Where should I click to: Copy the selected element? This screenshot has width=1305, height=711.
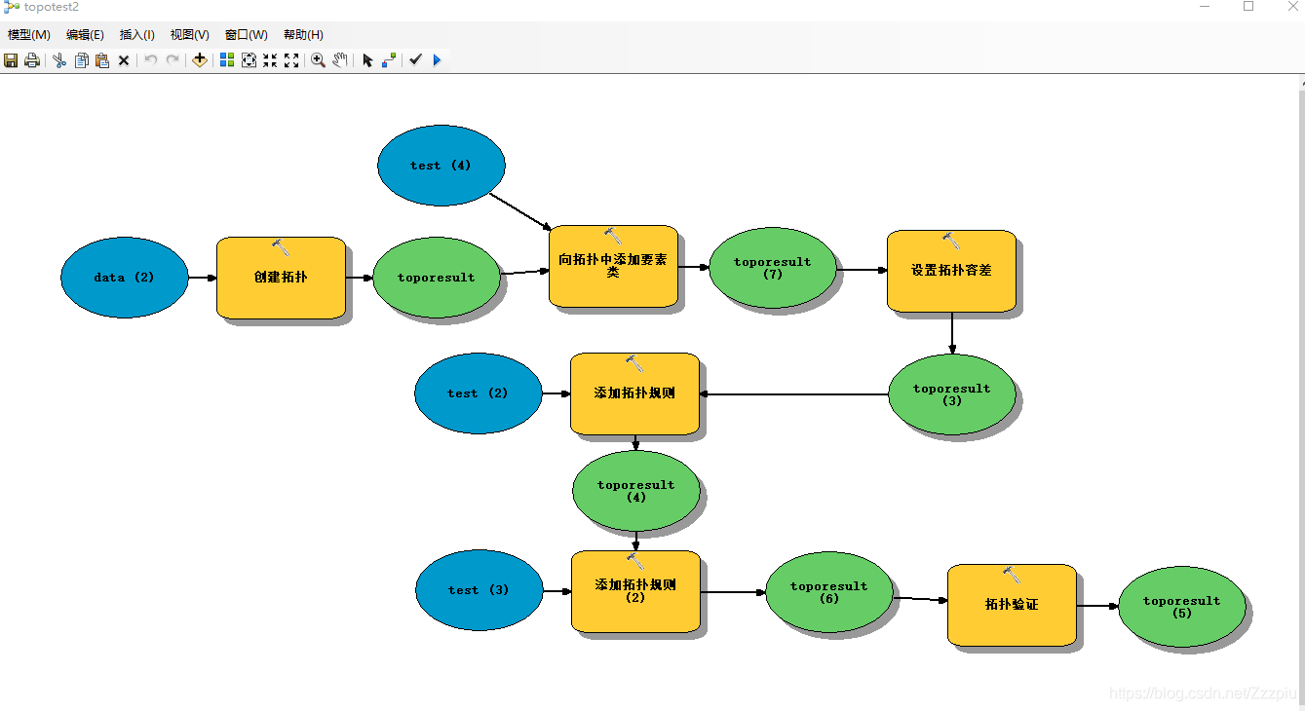[81, 60]
